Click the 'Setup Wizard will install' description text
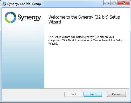The height and width of the screenshot is (103, 131). point(86,40)
